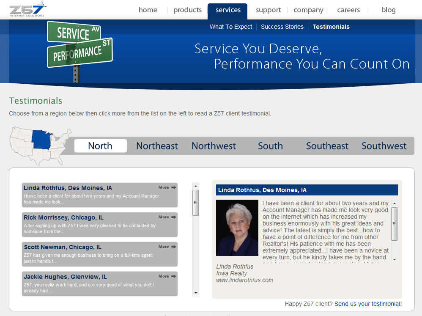Viewport: 422px width, 316px height.
Task: Open the careers menu item
Action: (x=348, y=10)
